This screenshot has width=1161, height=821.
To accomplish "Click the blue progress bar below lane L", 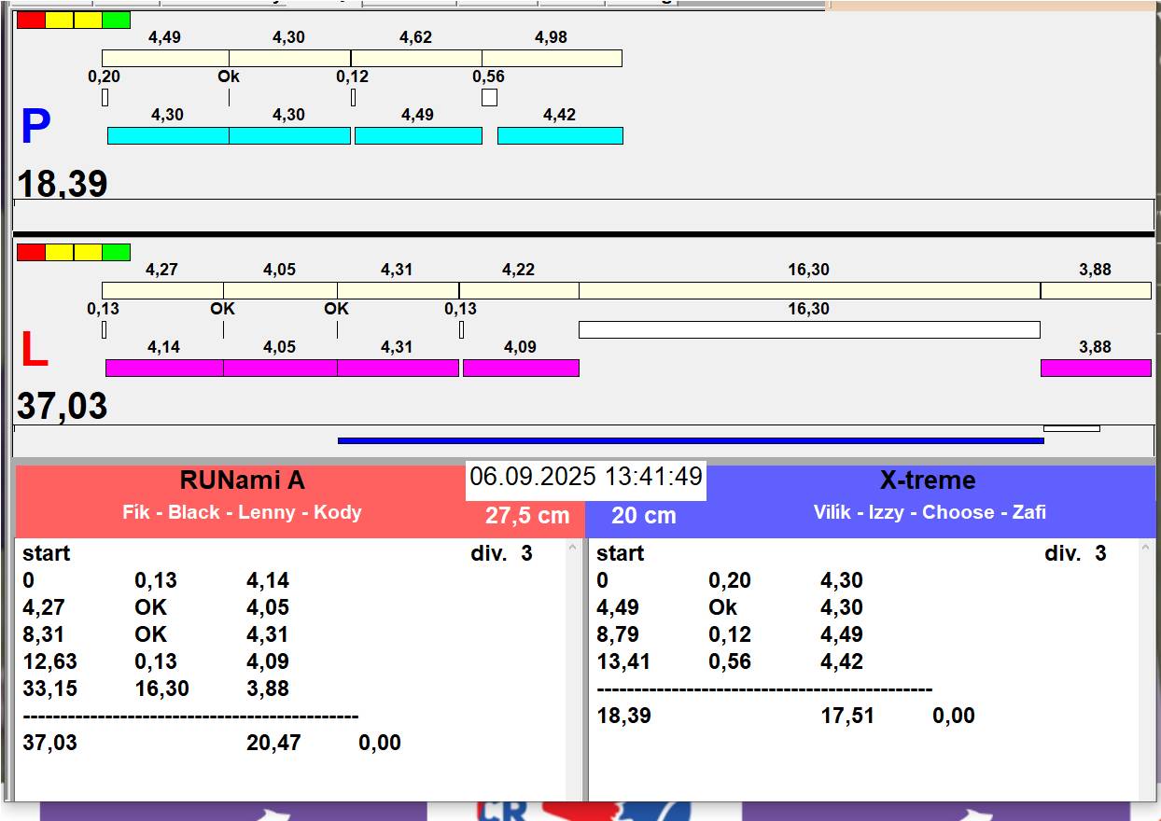I will coord(690,440).
